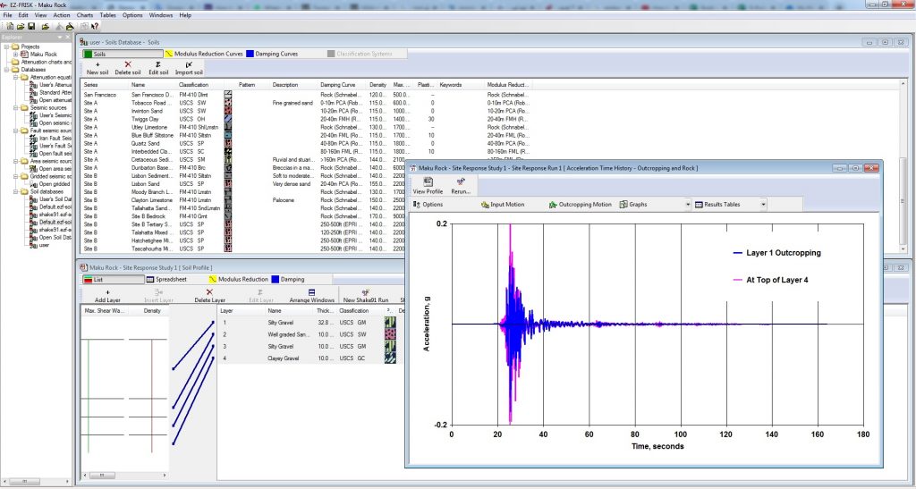Collapse the Databases tree folder
Viewport: 916px width, 489px height.
tap(8, 69)
